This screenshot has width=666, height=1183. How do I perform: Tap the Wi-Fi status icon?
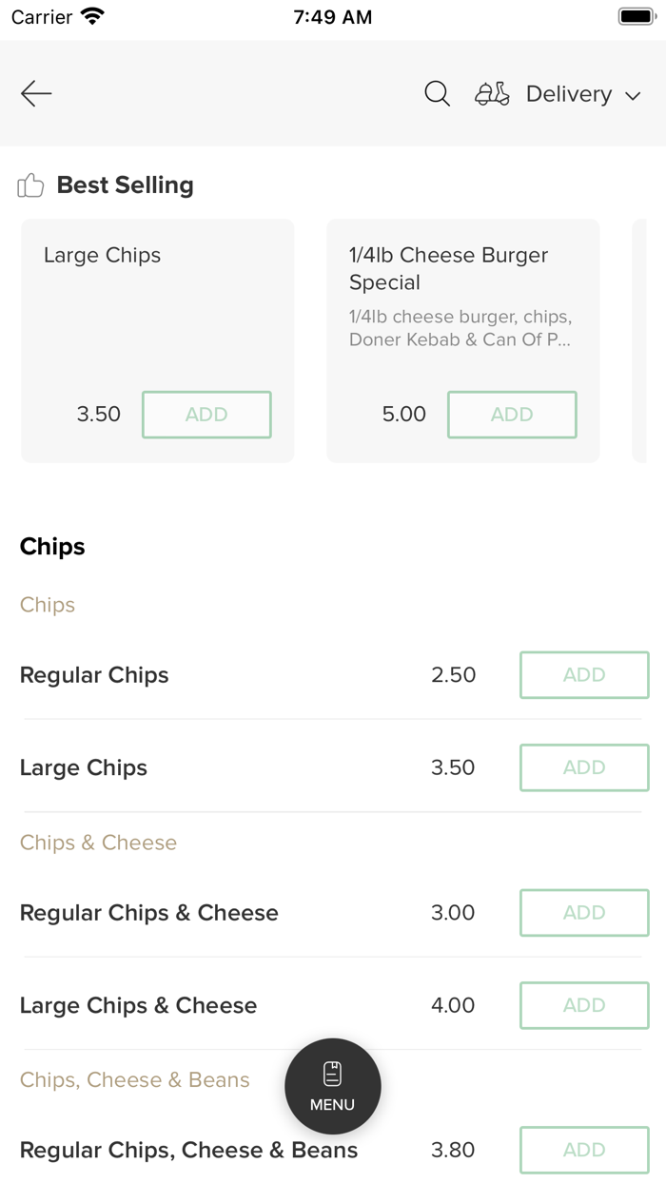[x=90, y=16]
